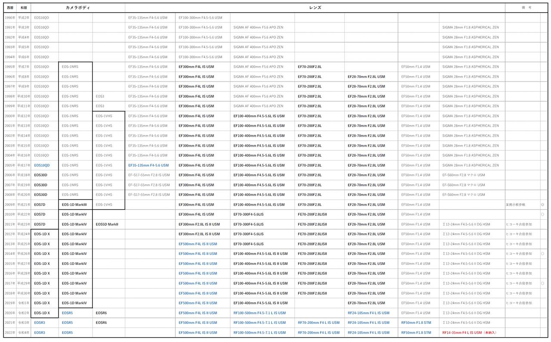Click the circle mark in 2010年 row
The image size is (551, 342).
542,215
